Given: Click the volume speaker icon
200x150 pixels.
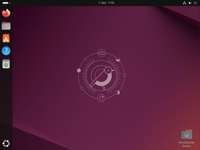Looking at the screenshot, I should pos(190,3).
